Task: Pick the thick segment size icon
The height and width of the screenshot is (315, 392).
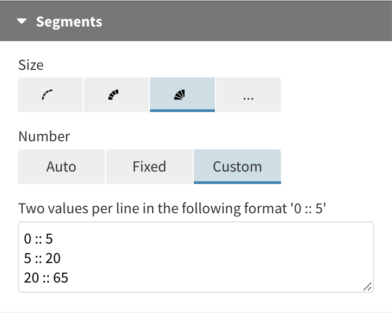Action: 182,95
